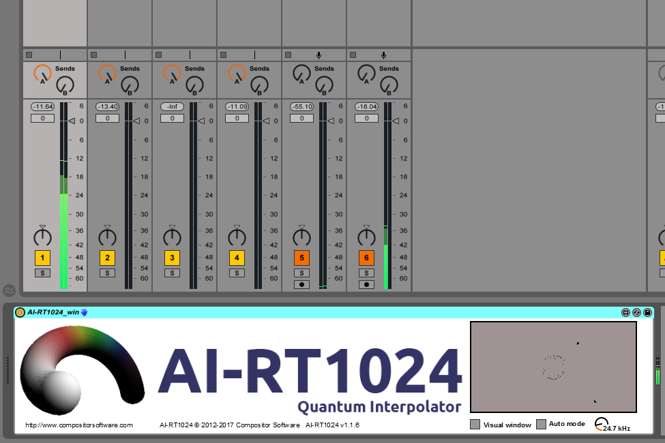665x443 pixels.
Task: Click the pan knob on track 4
Action: tap(237, 236)
